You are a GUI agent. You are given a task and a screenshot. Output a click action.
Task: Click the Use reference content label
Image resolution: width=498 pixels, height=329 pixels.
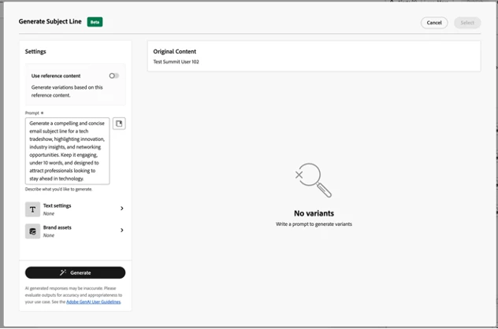point(56,76)
